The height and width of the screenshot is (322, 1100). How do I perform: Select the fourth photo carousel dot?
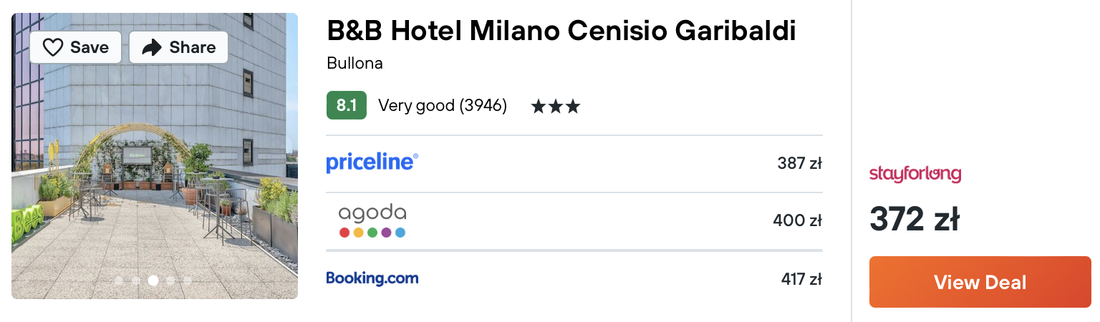pos(170,280)
